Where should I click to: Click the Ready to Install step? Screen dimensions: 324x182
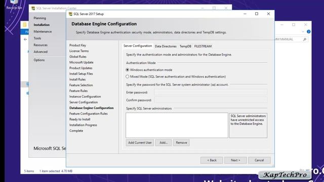click(x=80, y=119)
